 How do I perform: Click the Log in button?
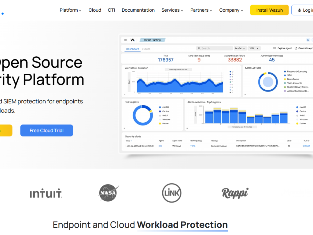[x=302, y=10]
